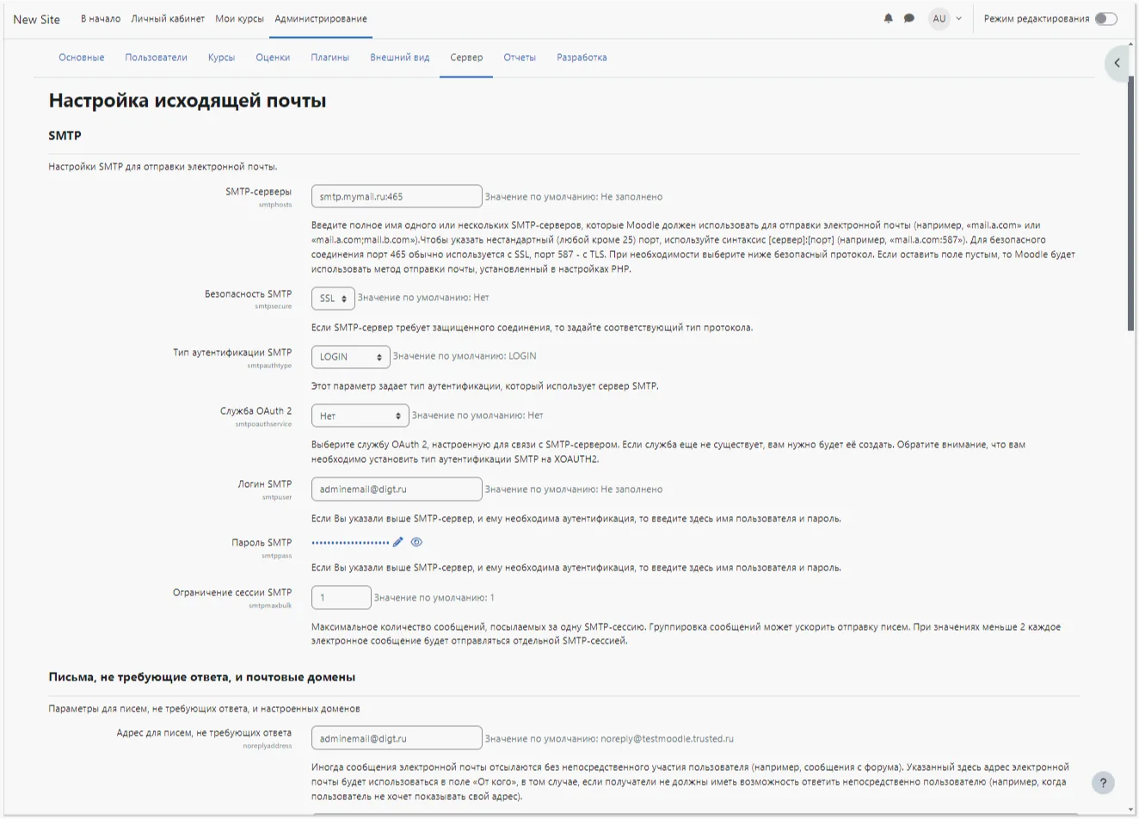Click the Ограничение сессии SMTP field
The image size is (1139, 819).
click(341, 597)
